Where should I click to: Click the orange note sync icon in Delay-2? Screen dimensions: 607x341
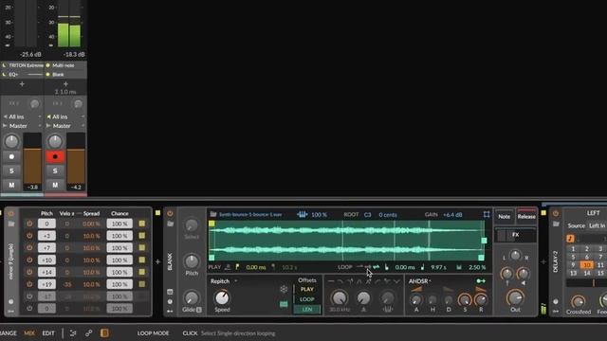[570, 238]
